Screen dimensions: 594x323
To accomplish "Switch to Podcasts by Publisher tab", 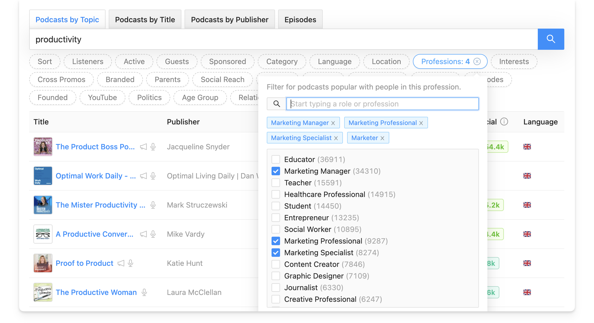I will pos(230,20).
